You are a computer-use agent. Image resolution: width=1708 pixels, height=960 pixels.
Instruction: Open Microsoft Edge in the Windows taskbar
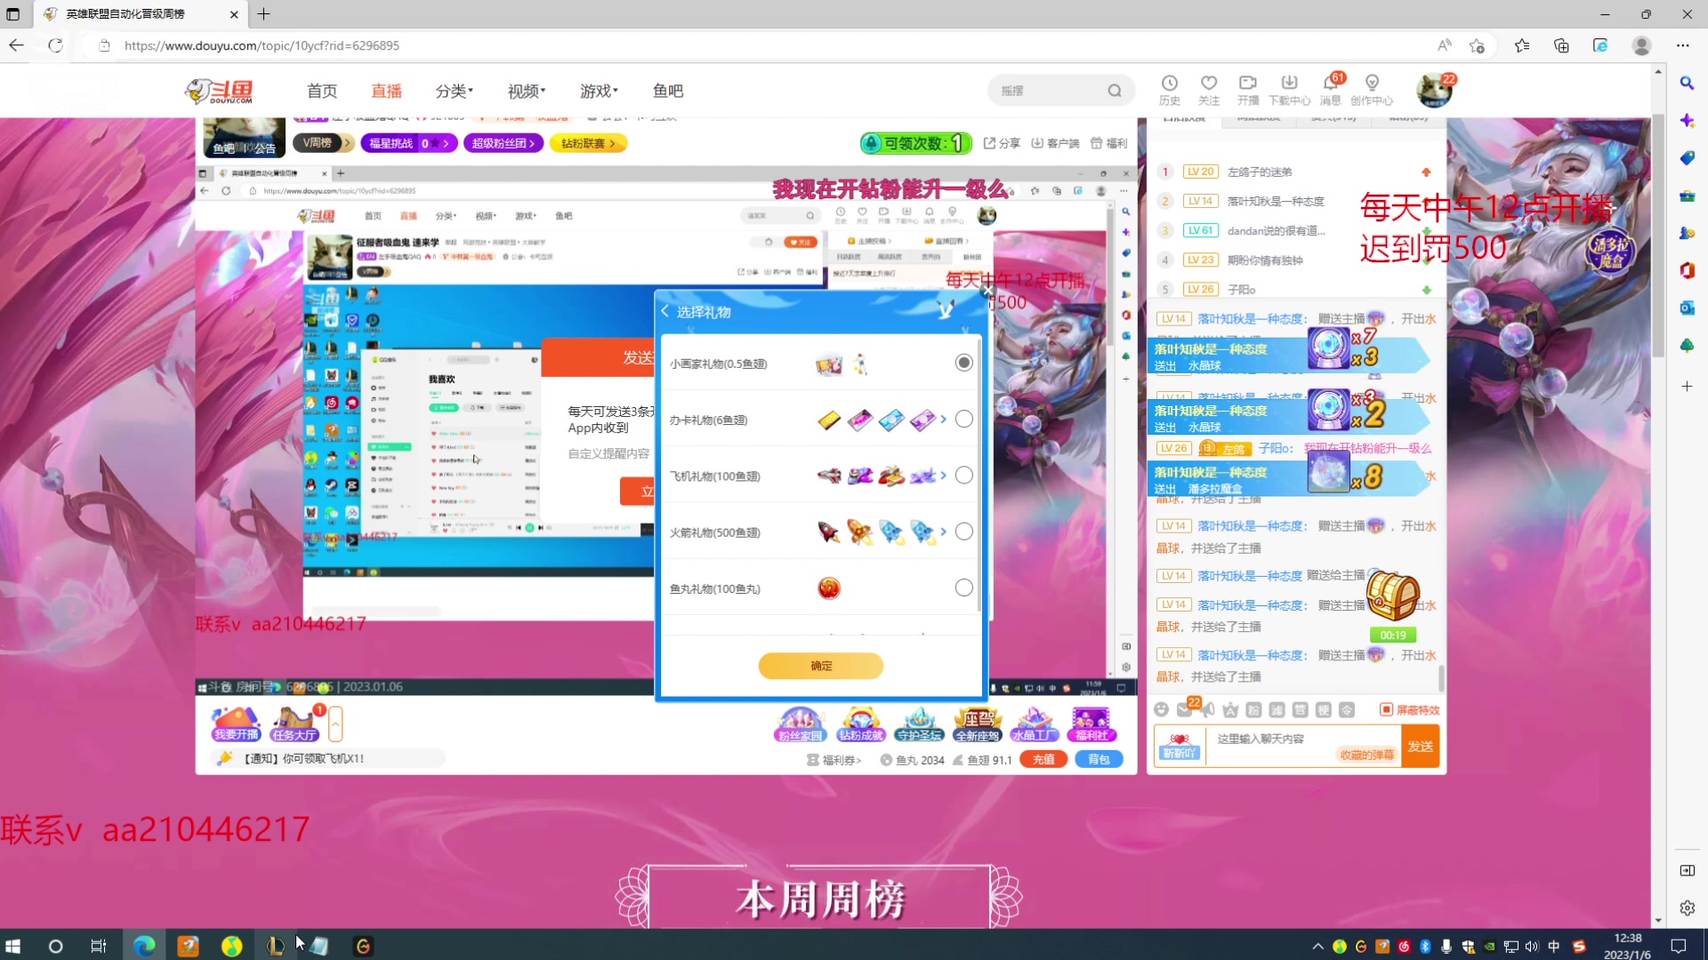[x=144, y=946]
